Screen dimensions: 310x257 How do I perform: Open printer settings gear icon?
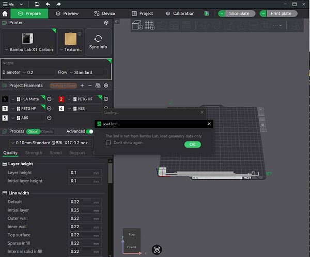106,23
